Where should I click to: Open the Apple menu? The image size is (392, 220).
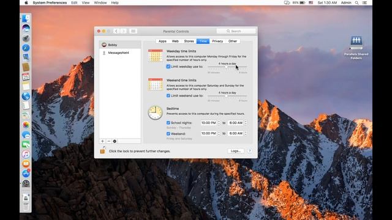tap(26, 2)
